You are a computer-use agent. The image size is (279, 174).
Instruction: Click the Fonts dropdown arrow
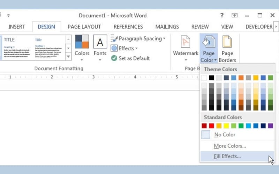pos(100,60)
